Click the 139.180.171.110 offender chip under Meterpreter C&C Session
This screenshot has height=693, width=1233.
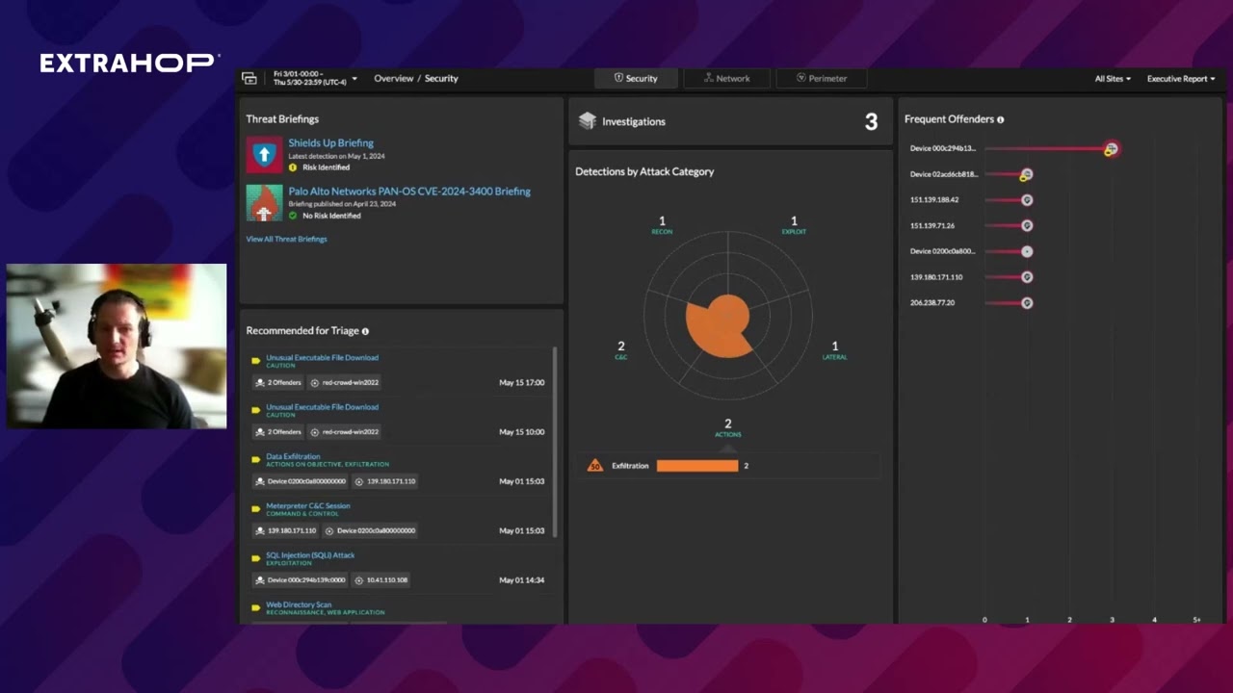(x=286, y=530)
